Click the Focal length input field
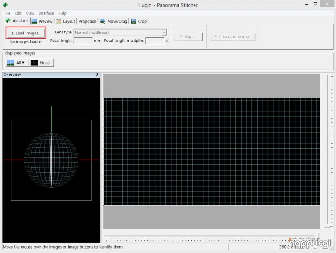This screenshot has height=253, width=336. (83, 41)
